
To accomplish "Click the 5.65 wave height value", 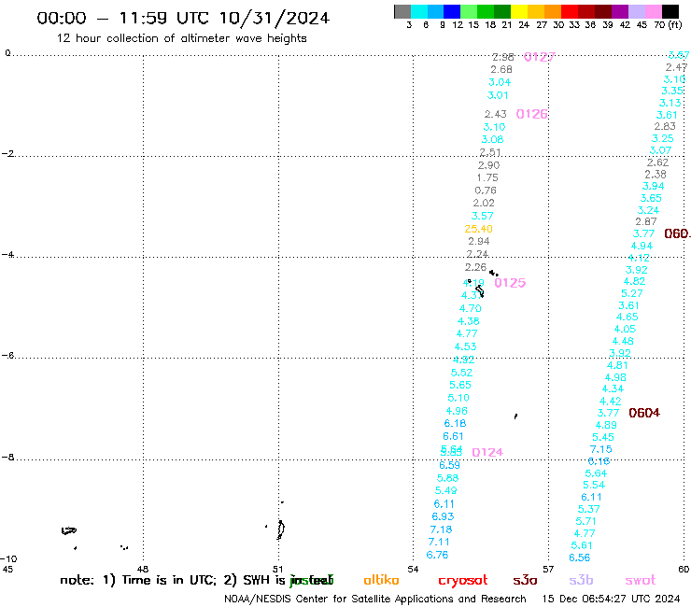I will coord(460,385).
